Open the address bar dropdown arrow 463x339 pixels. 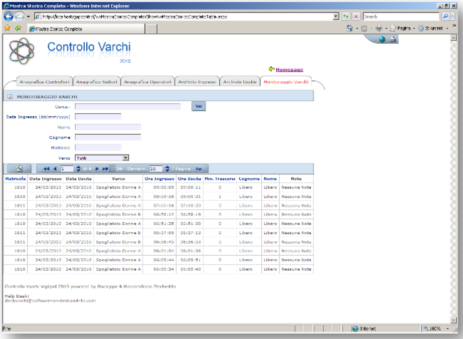pyautogui.click(x=336, y=16)
